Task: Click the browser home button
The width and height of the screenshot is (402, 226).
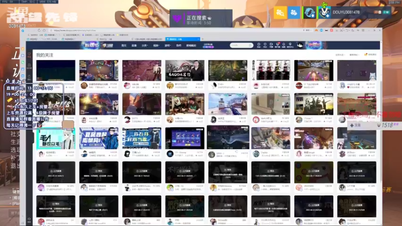Action: pyautogui.click(x=44, y=30)
